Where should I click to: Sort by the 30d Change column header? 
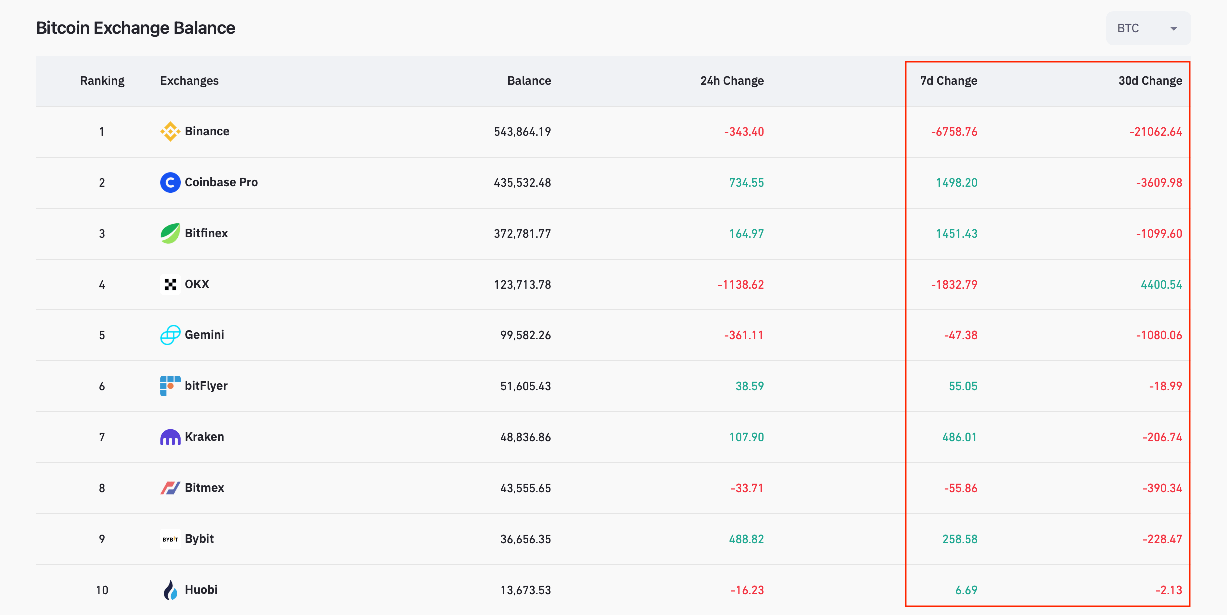click(x=1150, y=81)
